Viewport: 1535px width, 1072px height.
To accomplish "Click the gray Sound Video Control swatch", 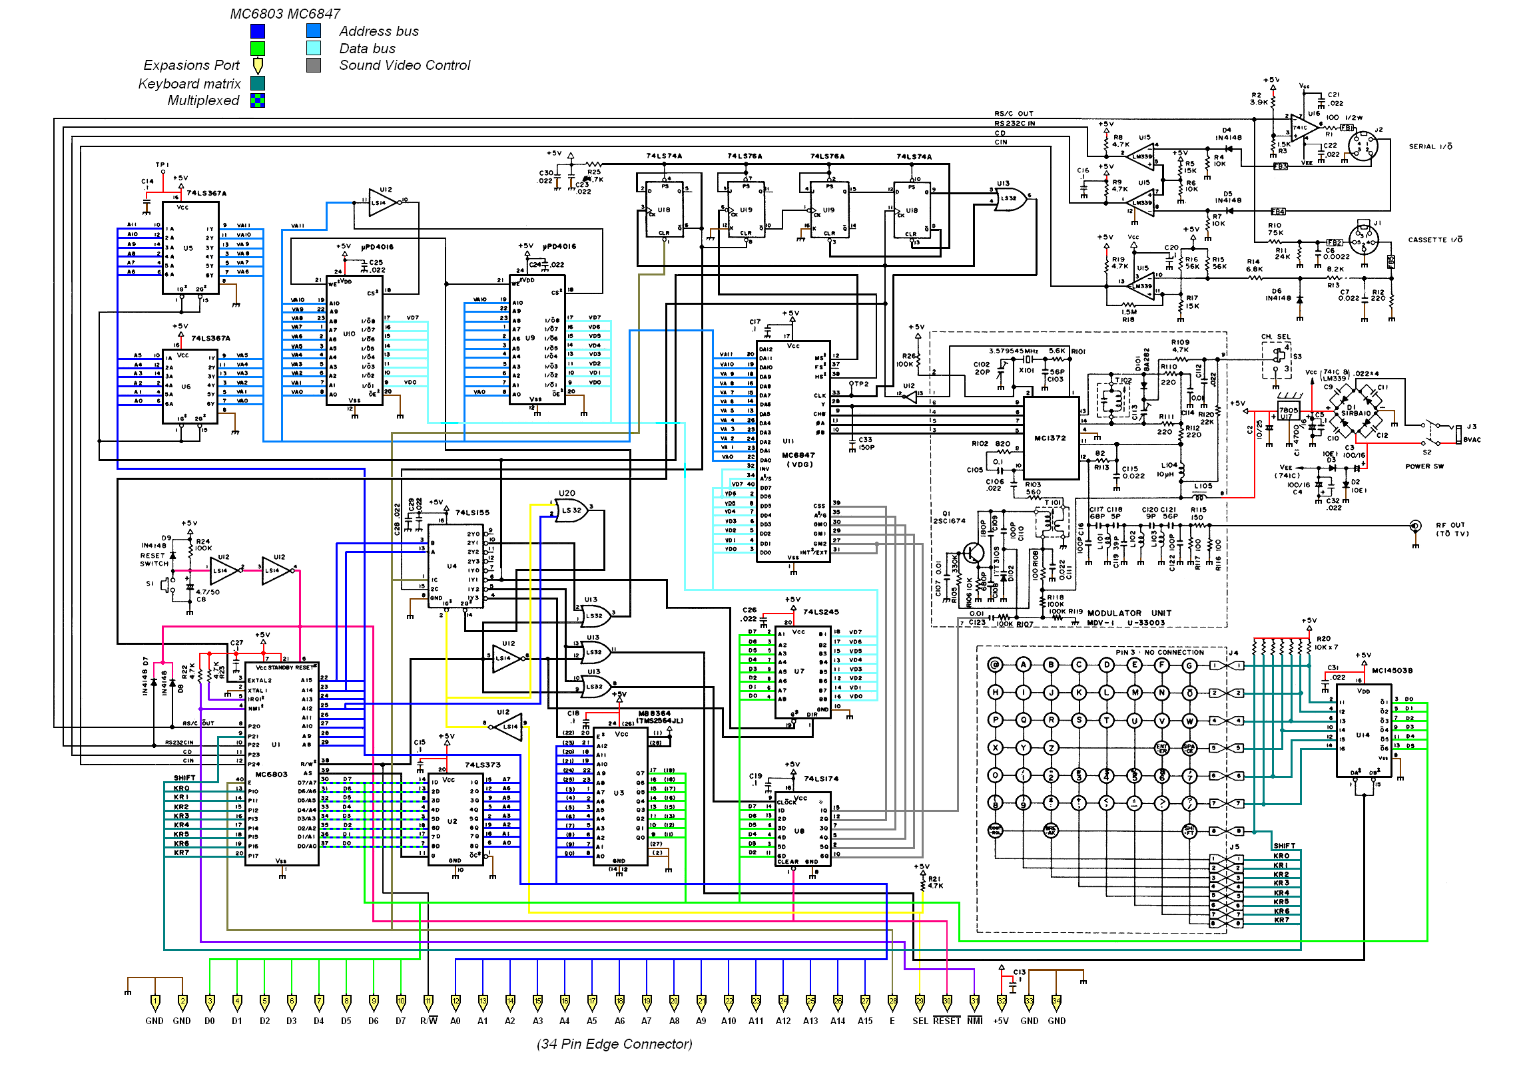I will [x=314, y=65].
